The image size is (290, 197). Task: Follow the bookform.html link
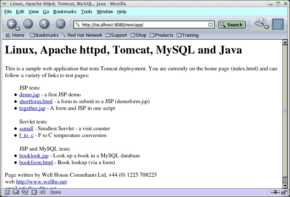(x=36, y=163)
